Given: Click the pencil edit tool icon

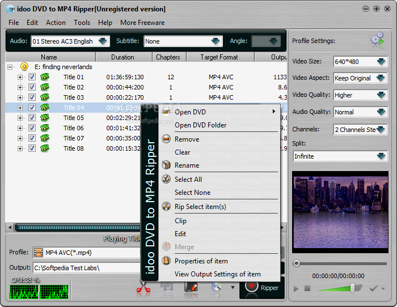Looking at the screenshot, I should coord(191,288).
